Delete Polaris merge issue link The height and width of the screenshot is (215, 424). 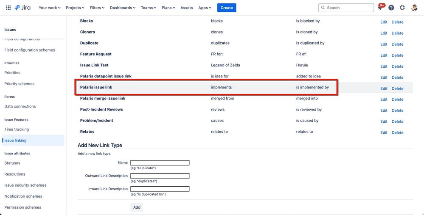398,99
